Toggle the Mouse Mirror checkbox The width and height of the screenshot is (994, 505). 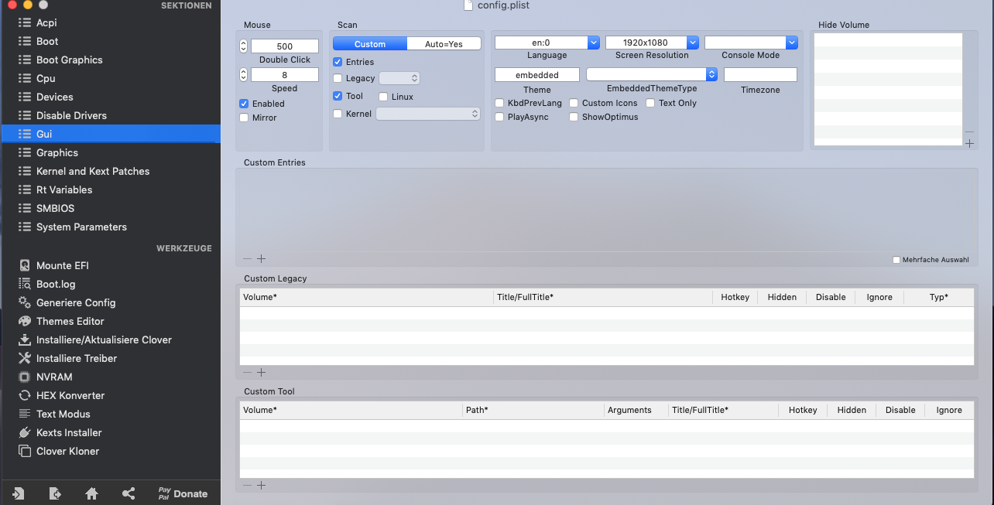244,118
